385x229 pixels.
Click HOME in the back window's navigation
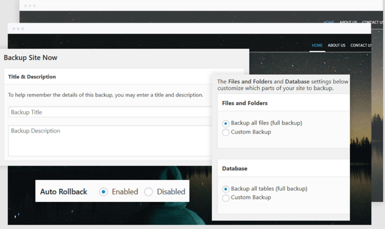[329, 22]
